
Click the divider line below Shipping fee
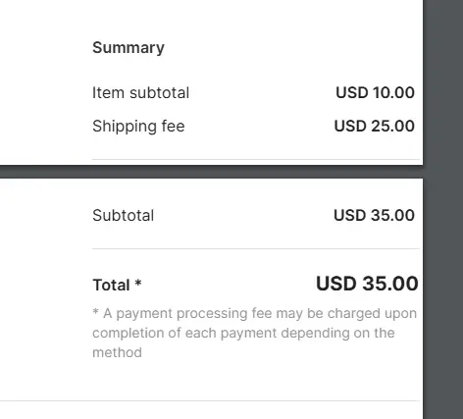point(256,159)
